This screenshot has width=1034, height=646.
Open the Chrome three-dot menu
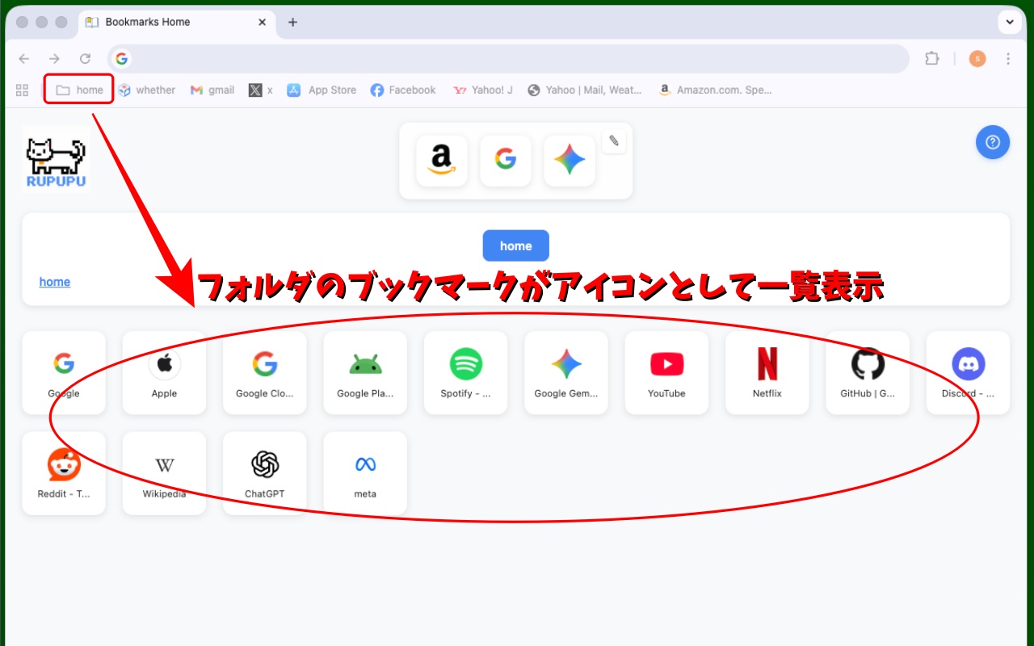tap(1008, 58)
